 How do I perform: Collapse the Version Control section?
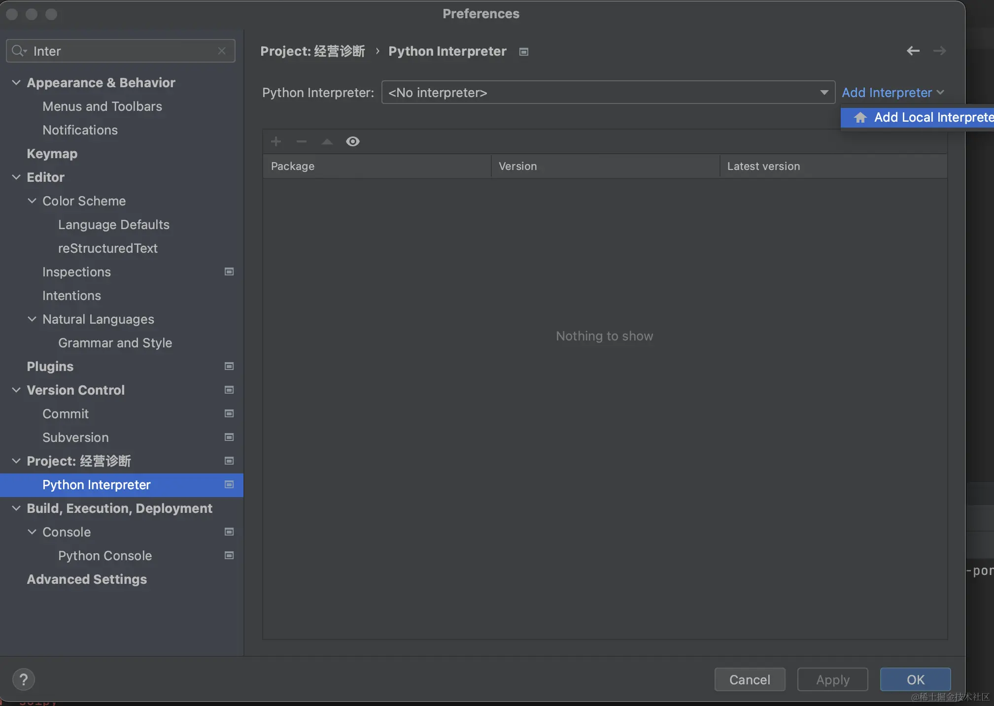pyautogui.click(x=16, y=390)
